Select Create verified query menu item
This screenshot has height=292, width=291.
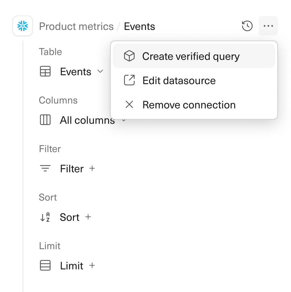click(x=191, y=56)
